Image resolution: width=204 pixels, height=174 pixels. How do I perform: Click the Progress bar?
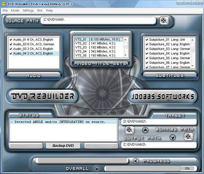[x=82, y=160]
